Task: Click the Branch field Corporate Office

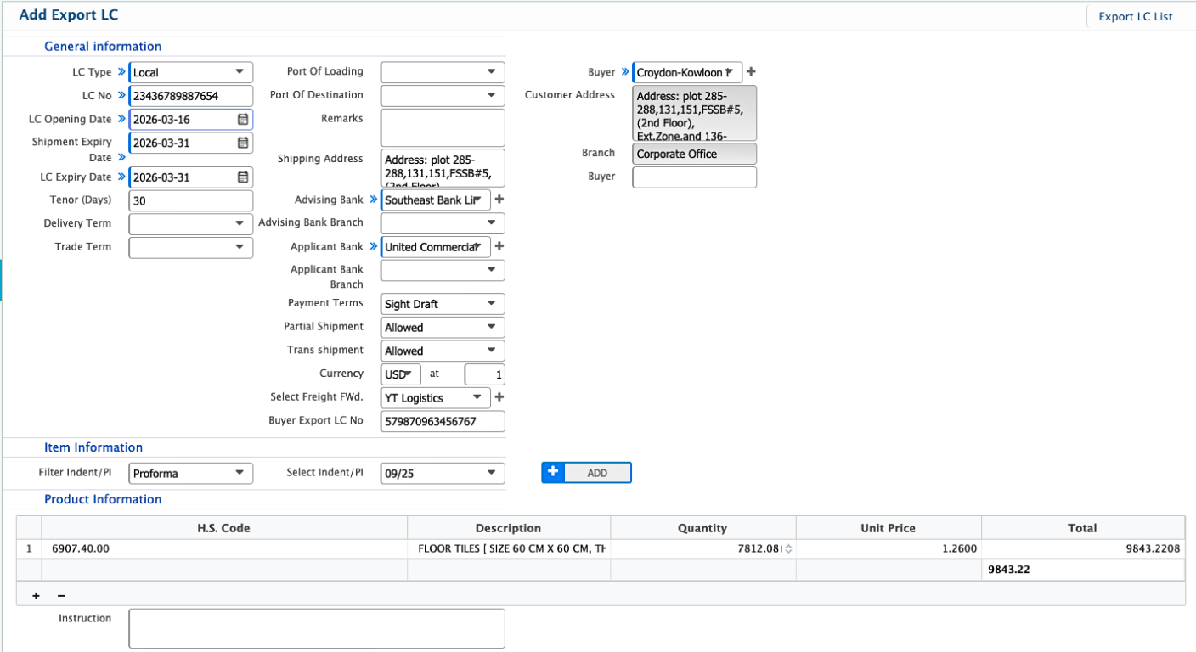Action: tap(694, 154)
